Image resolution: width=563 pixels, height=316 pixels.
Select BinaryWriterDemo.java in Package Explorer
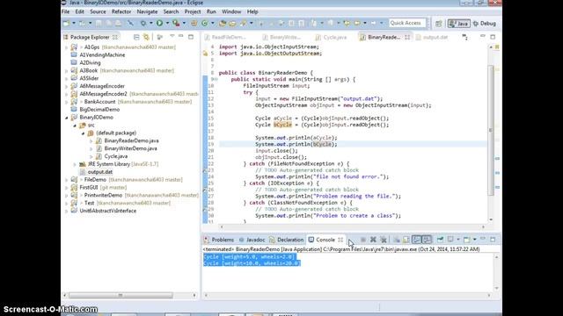point(130,148)
